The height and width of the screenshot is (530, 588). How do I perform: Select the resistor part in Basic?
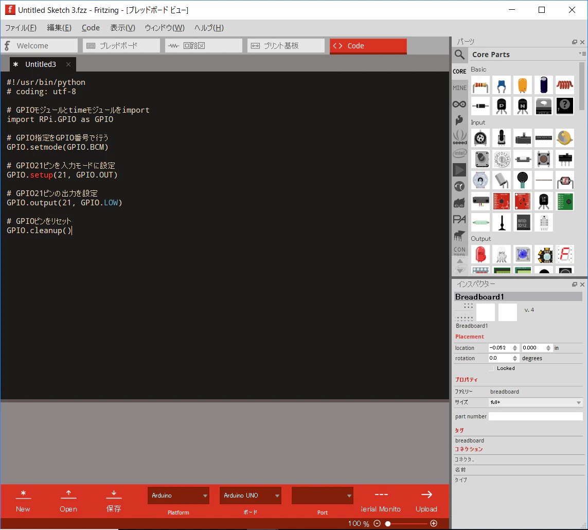480,85
